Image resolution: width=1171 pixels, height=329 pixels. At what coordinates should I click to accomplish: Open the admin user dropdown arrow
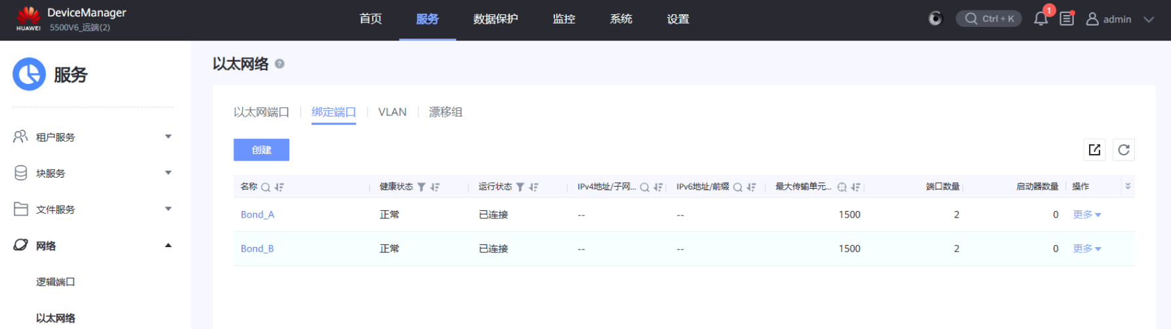[x=1149, y=20]
